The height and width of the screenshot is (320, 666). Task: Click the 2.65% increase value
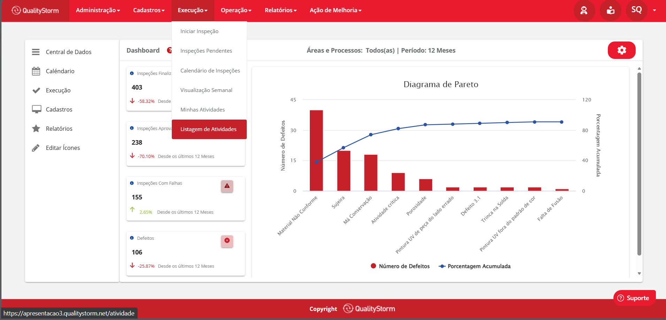coord(146,212)
